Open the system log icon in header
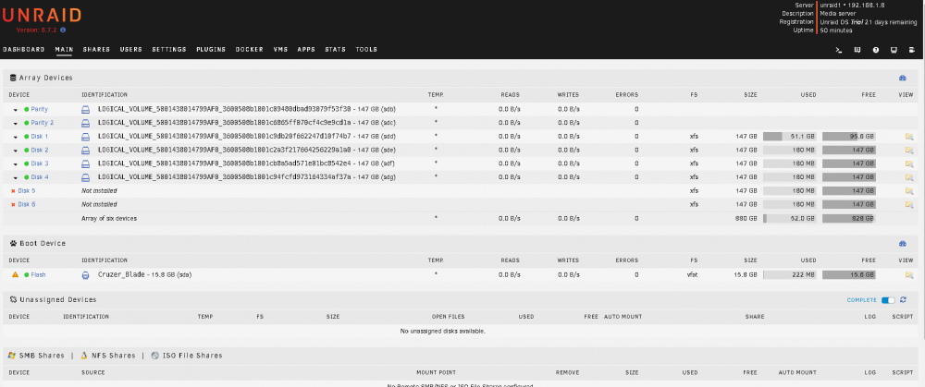This screenshot has height=387, width=925. [913, 50]
